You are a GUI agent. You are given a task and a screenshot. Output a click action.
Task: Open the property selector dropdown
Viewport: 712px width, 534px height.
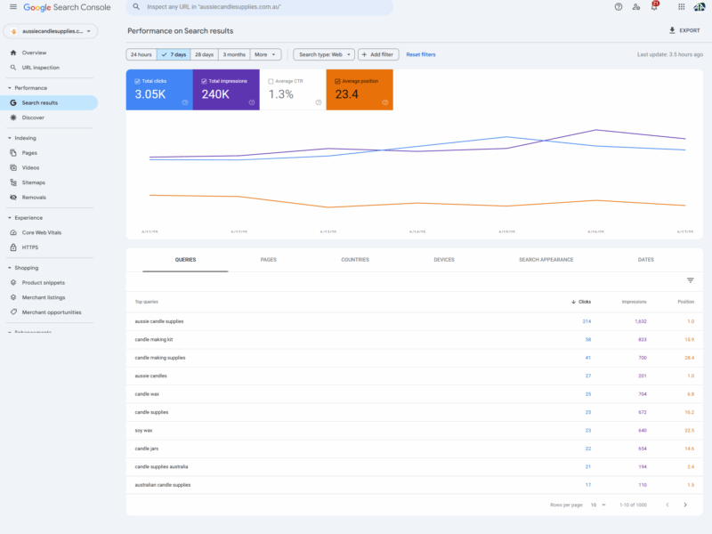coord(50,31)
